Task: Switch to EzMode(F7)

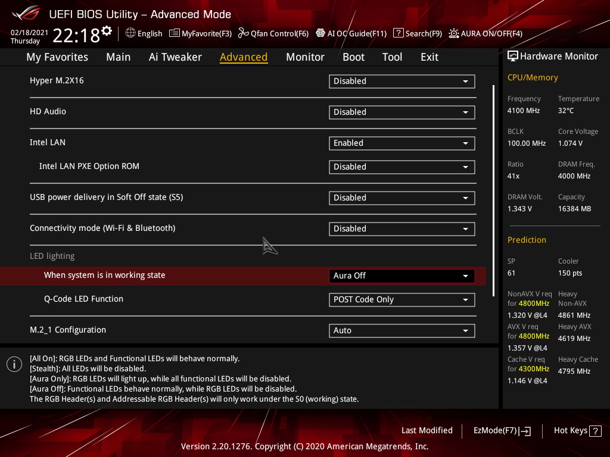Action: coord(502,431)
